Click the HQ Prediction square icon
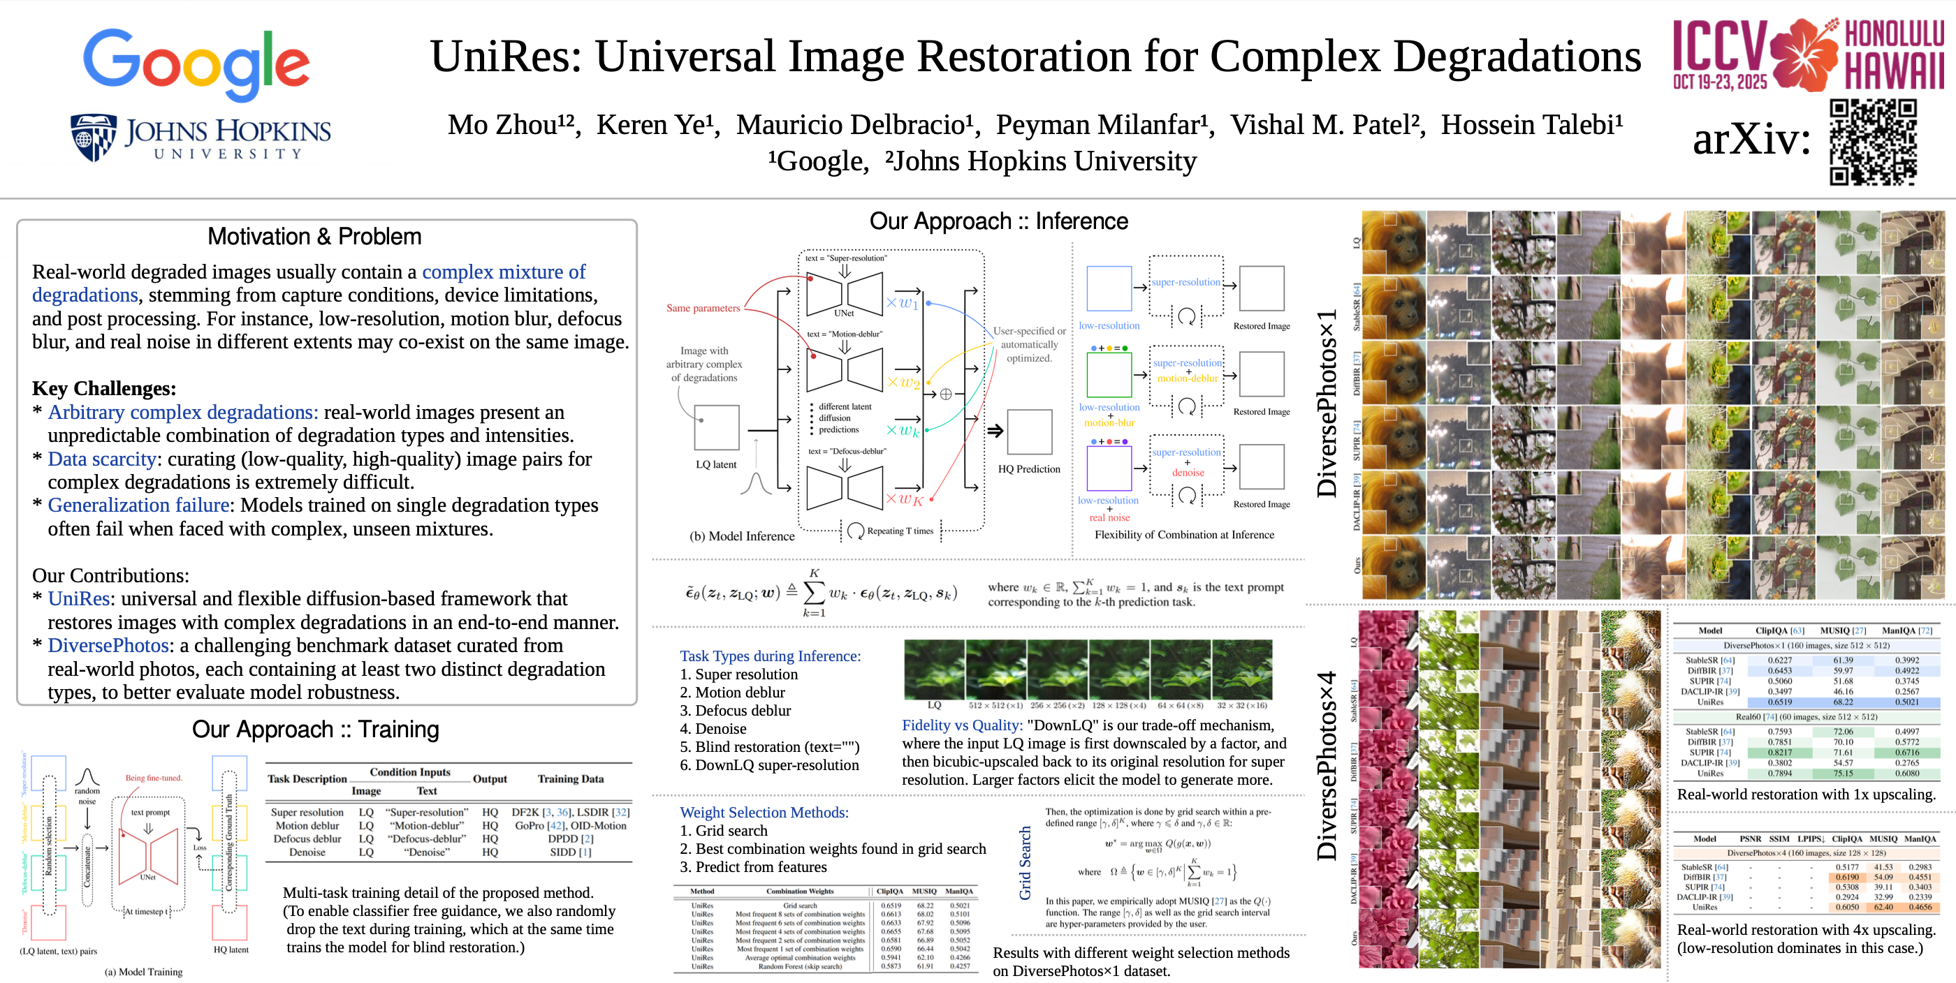The height and width of the screenshot is (983, 1956). pos(1029,432)
